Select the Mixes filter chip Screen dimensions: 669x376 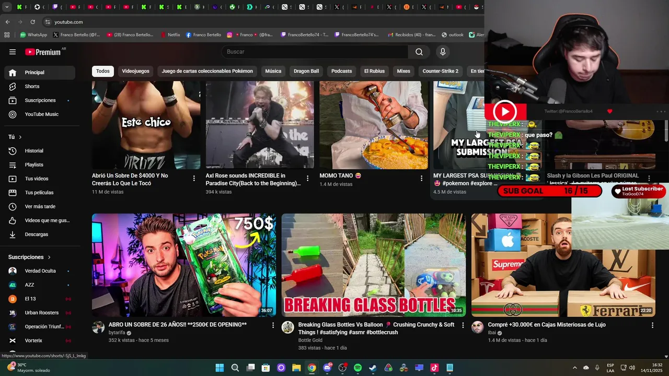(403, 71)
